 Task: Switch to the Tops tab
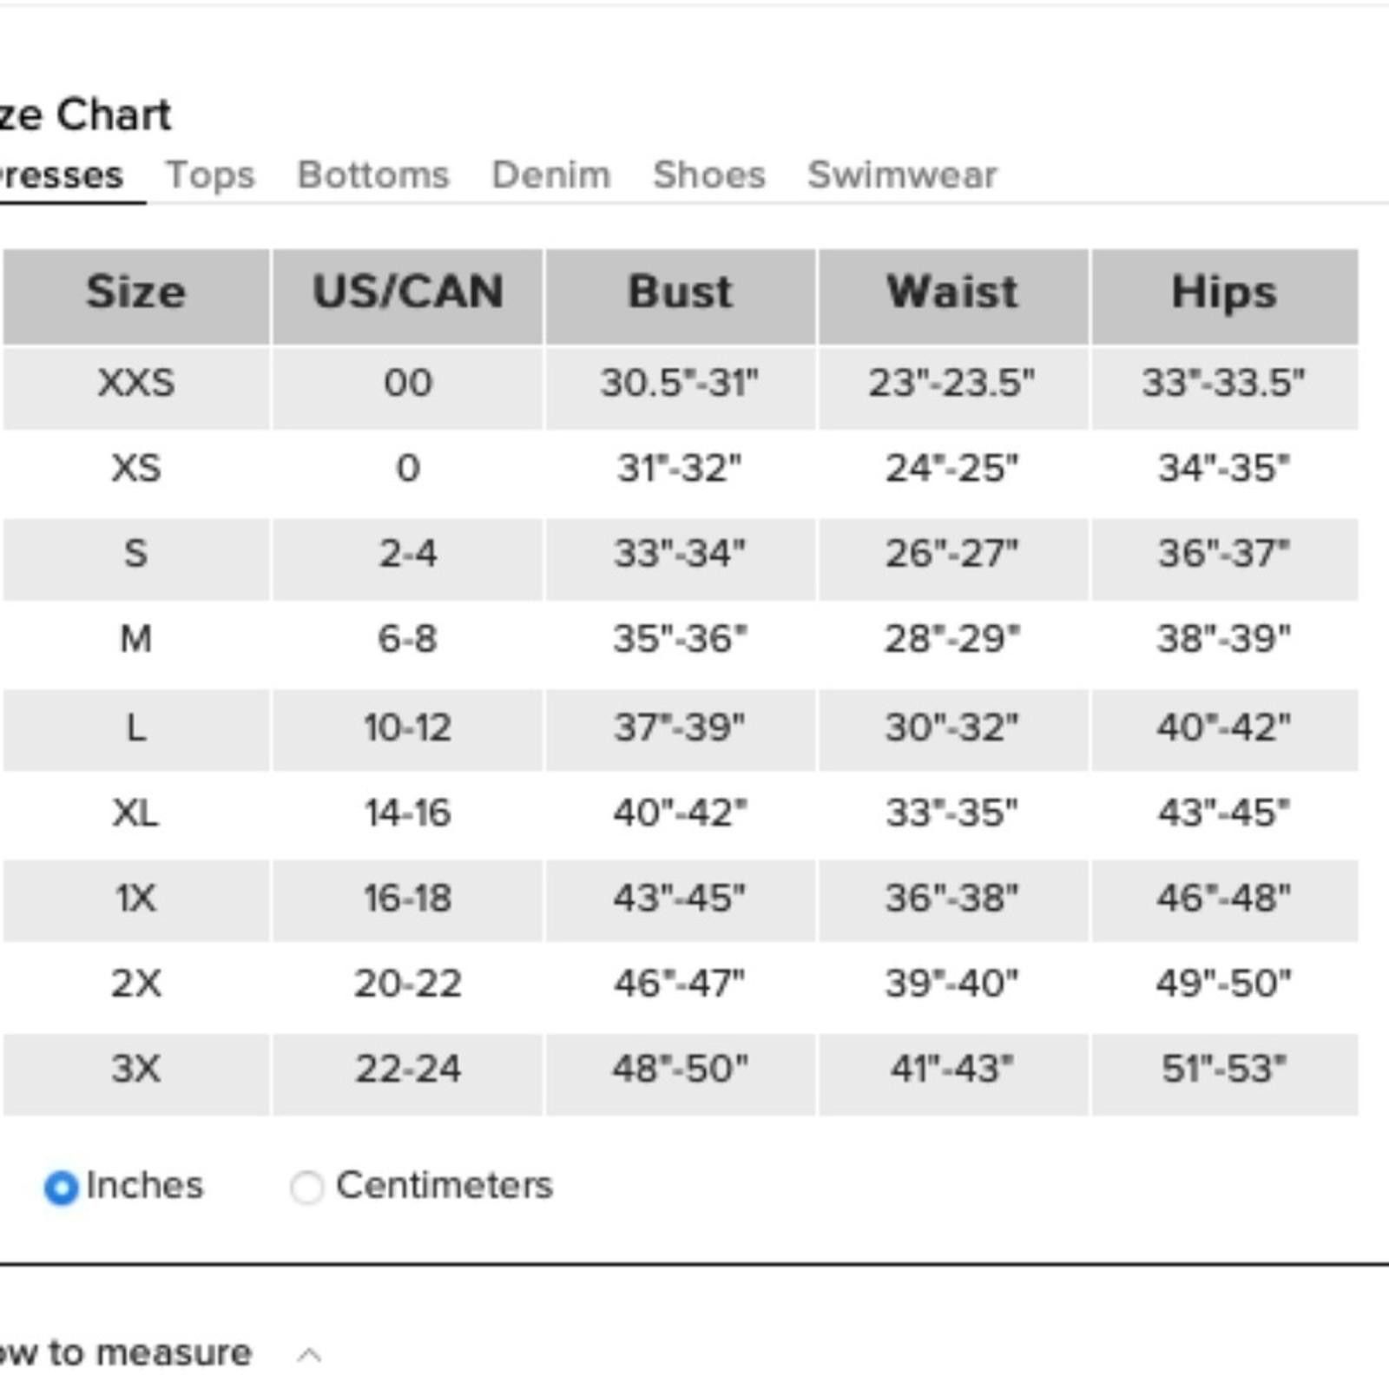click(x=210, y=174)
